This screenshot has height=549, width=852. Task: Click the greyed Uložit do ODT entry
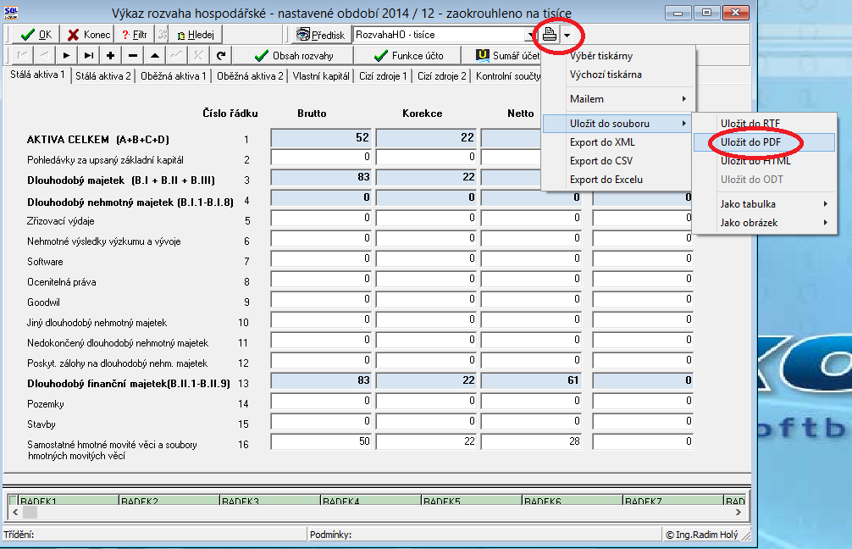click(x=764, y=180)
